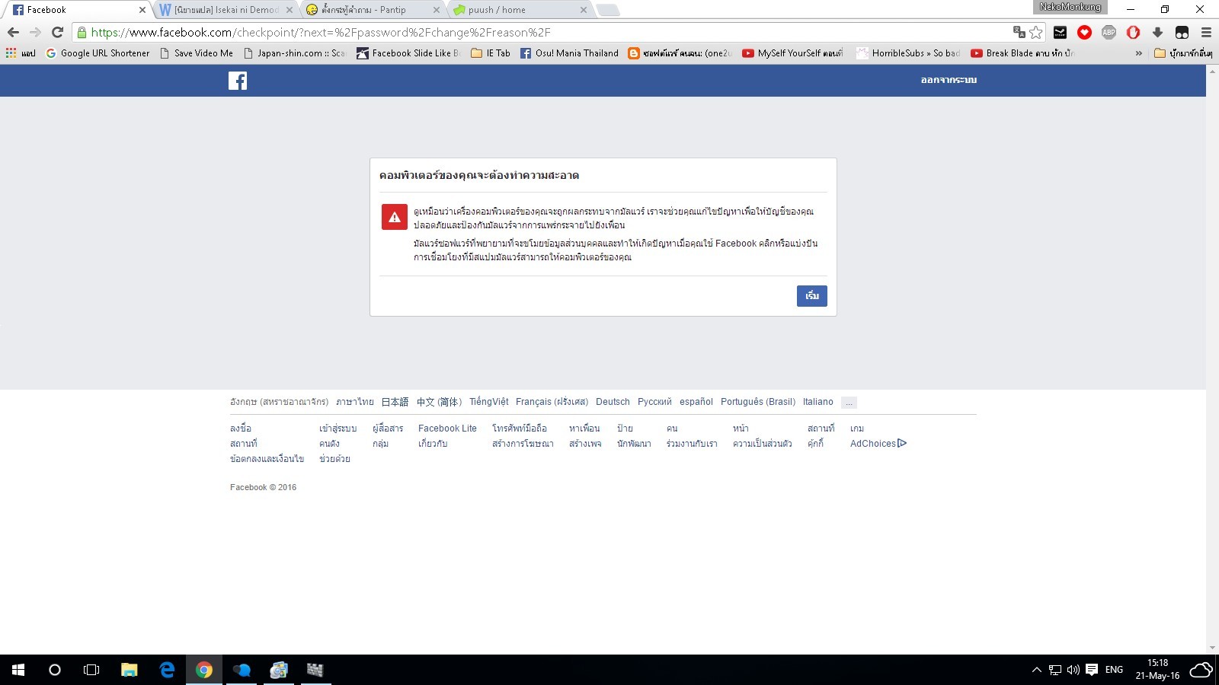Click the Facebook logo in blue header

click(x=238, y=81)
